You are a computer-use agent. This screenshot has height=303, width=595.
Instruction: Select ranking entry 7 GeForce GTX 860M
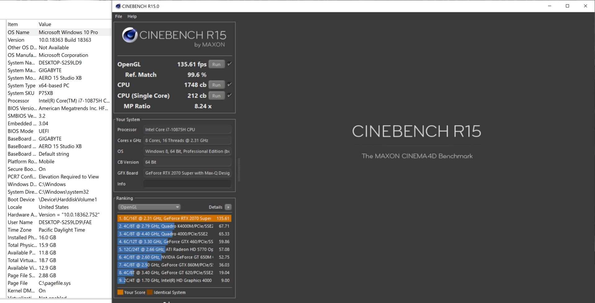pos(174,265)
